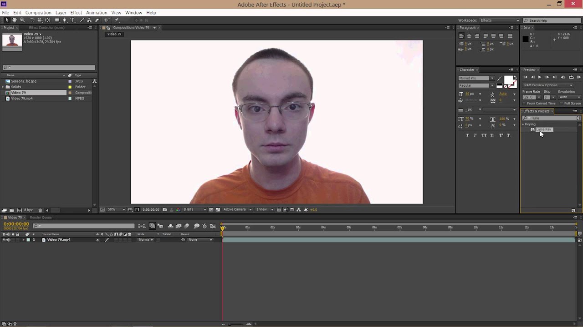Image resolution: width=583 pixels, height=327 pixels.
Task: Select the Selection arrow tool
Action: point(7,20)
